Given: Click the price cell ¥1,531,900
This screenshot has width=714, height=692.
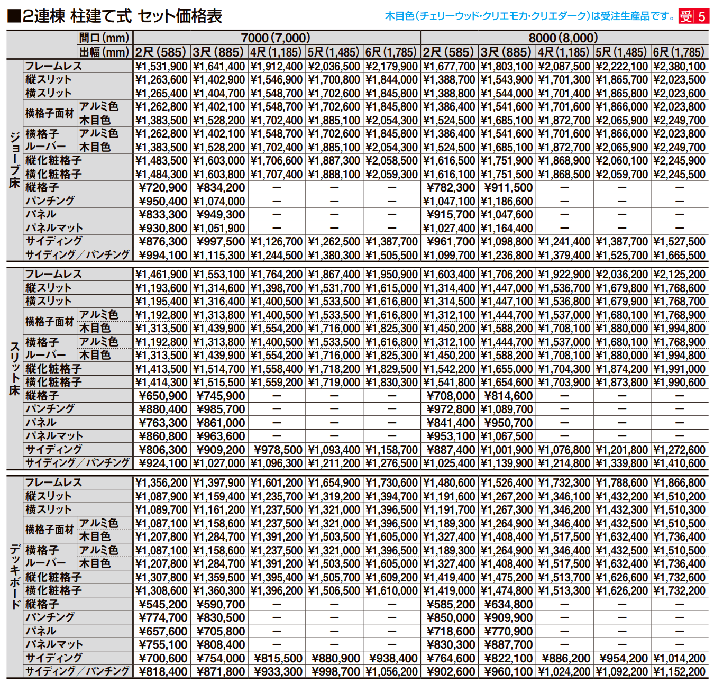Looking at the screenshot, I should (x=162, y=66).
